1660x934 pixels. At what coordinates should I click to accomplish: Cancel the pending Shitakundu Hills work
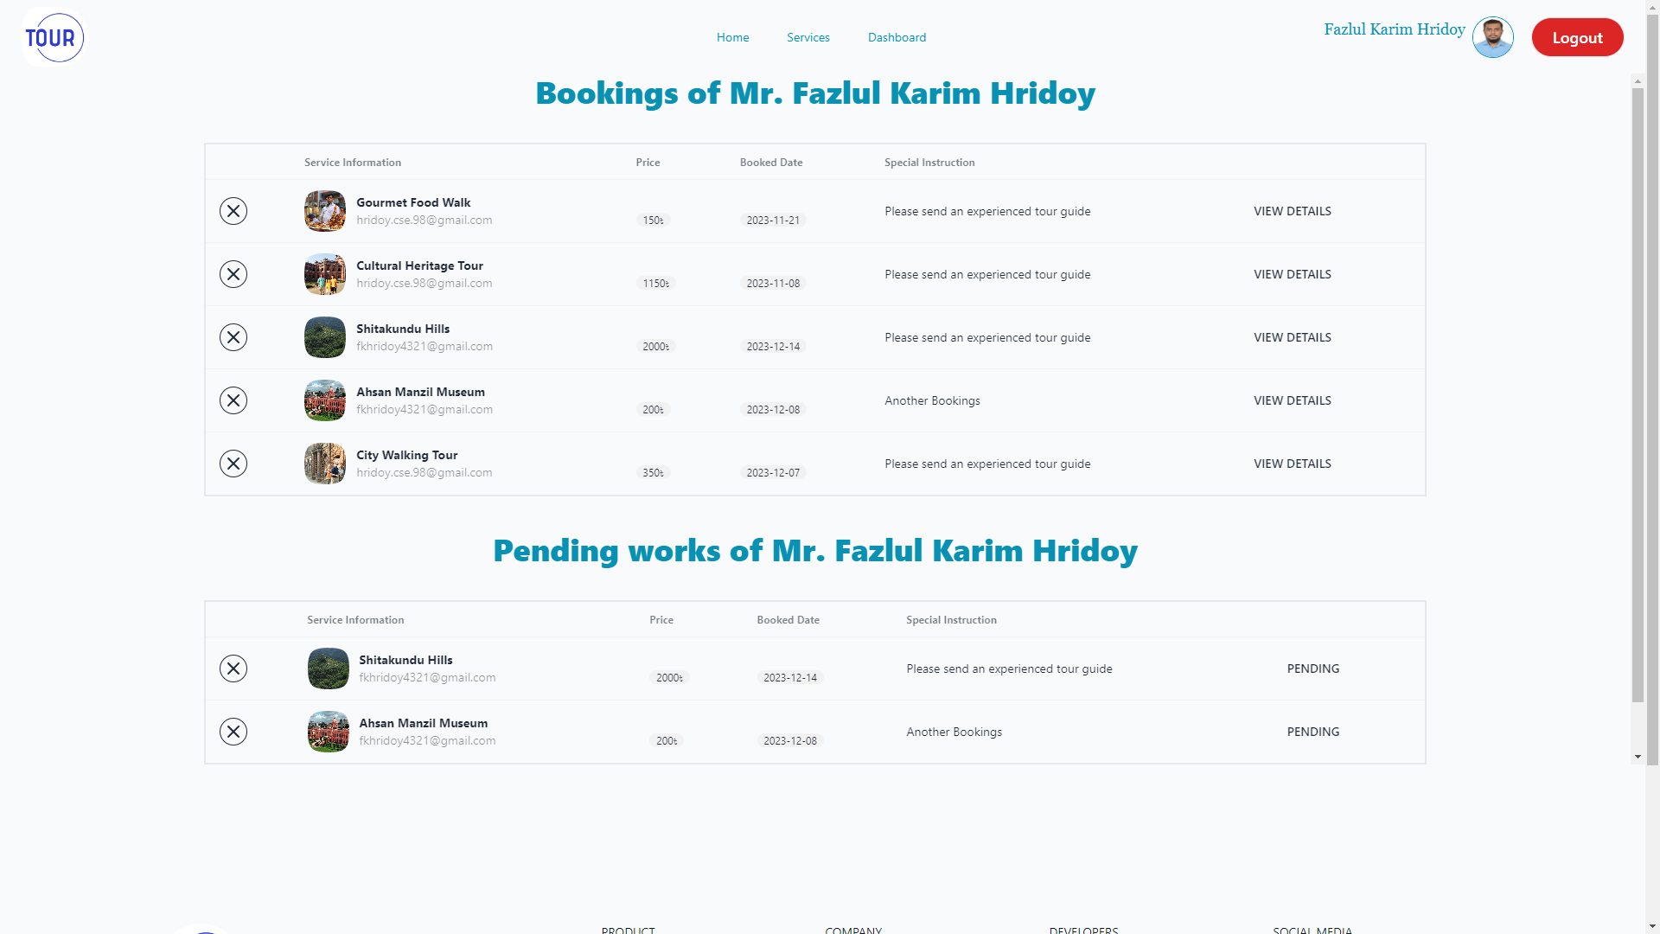coord(233,669)
